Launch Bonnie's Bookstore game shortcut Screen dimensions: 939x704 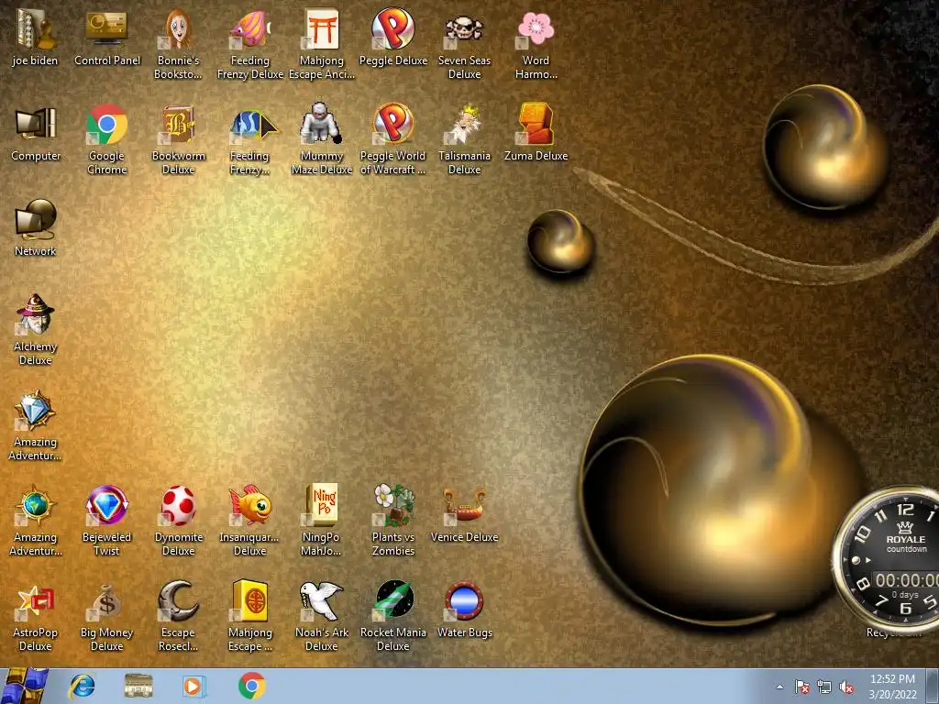click(178, 44)
